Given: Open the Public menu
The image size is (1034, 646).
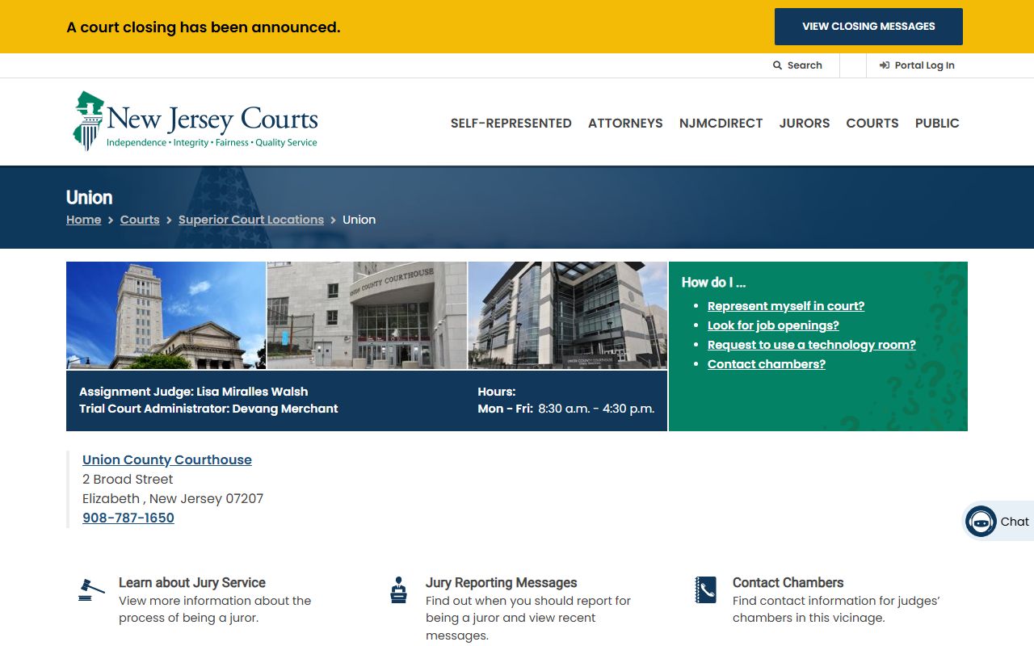Looking at the screenshot, I should pos(937,124).
